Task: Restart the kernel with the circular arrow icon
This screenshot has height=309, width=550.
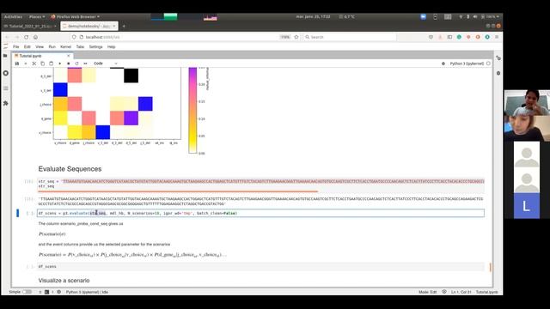Action: click(76, 64)
